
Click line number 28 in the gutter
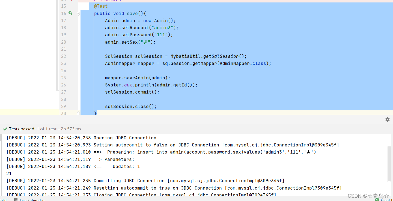(x=64, y=99)
